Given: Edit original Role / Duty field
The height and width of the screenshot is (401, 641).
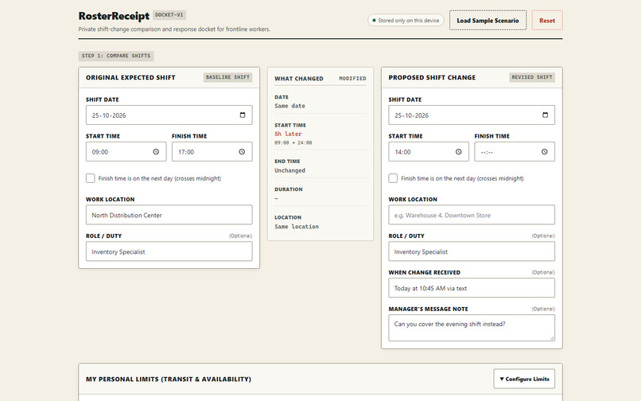Looking at the screenshot, I should [x=169, y=251].
